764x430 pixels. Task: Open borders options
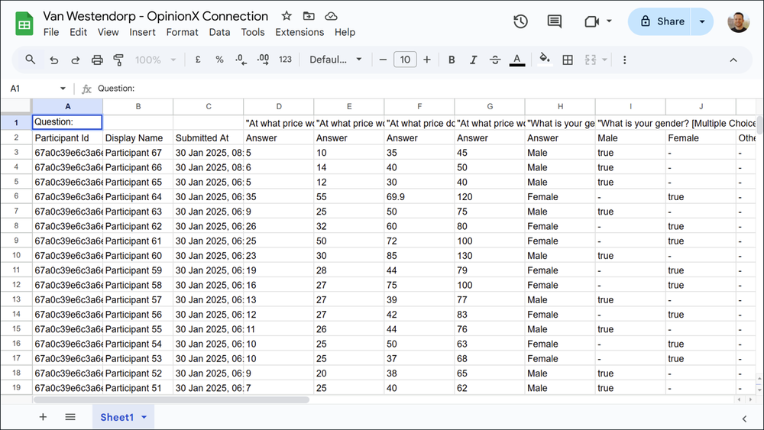point(568,60)
